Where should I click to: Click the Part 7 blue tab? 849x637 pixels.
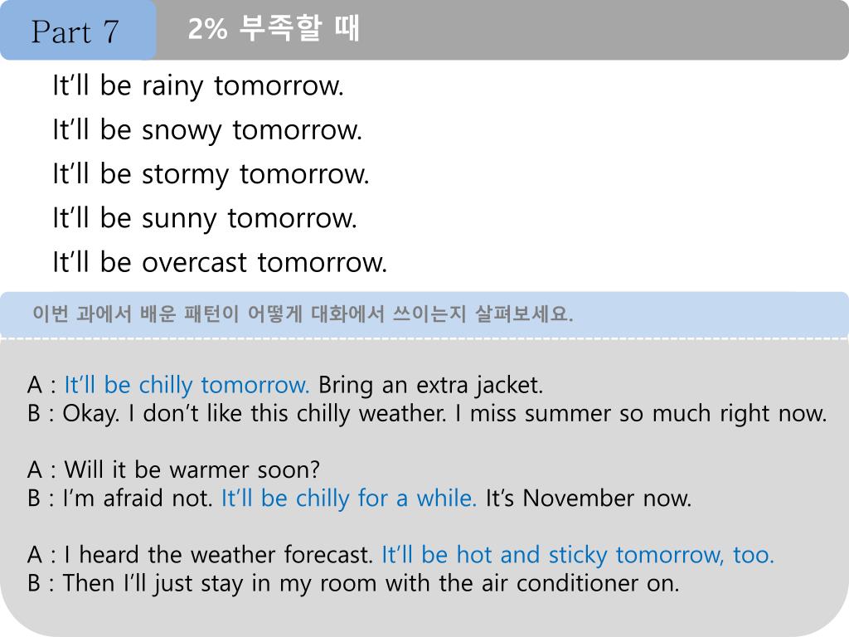pyautogui.click(x=78, y=30)
